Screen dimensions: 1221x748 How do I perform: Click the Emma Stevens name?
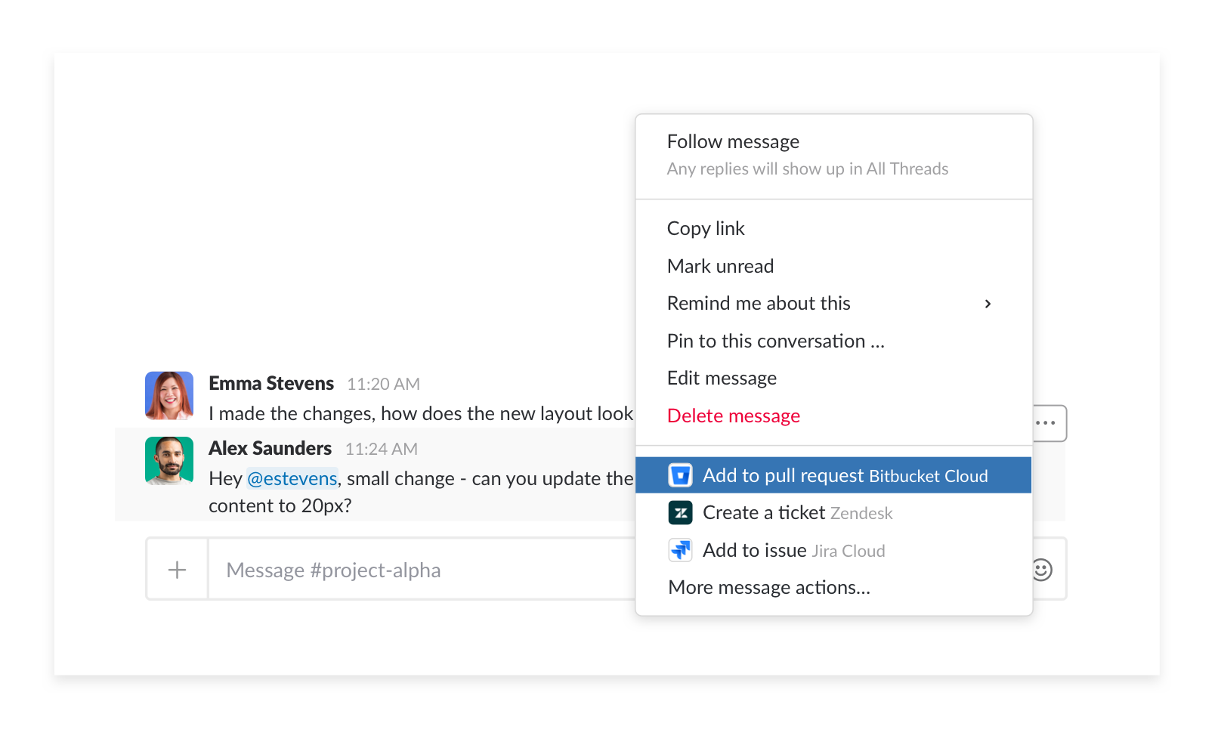pyautogui.click(x=271, y=383)
